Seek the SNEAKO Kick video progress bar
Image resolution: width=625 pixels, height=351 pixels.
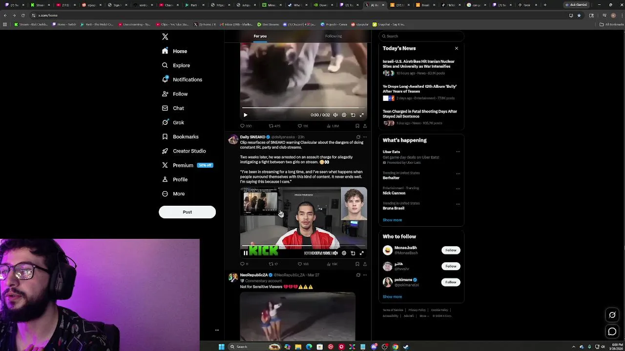(304, 246)
